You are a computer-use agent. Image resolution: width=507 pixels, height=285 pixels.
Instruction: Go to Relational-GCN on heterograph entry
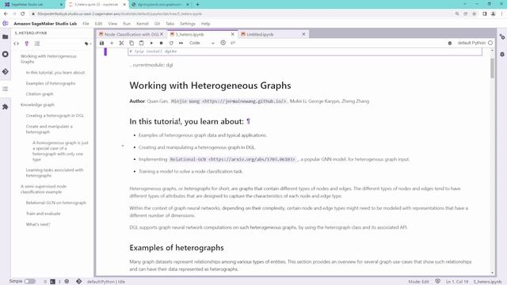pos(56,203)
